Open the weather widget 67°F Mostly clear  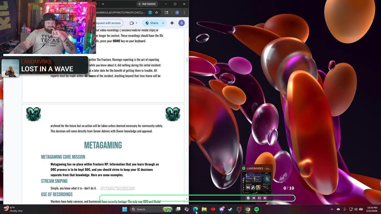tap(13, 209)
